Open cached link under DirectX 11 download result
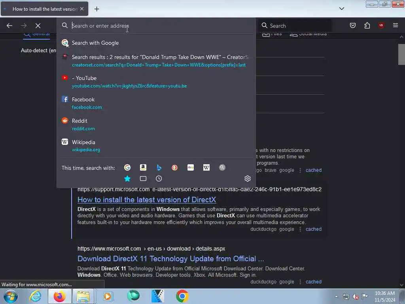 [314, 282]
